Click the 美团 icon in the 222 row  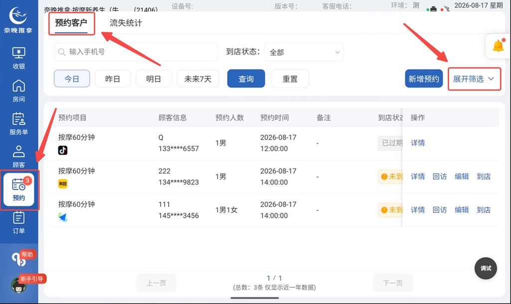(x=62, y=183)
